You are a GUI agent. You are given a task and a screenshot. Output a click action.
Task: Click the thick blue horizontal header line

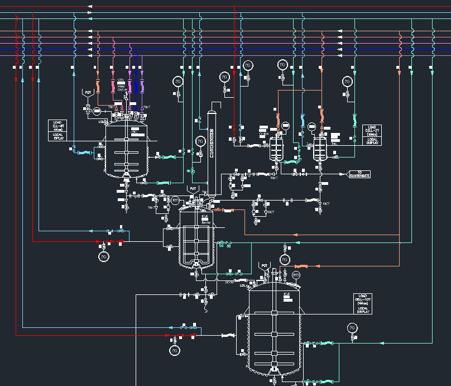(x=223, y=49)
